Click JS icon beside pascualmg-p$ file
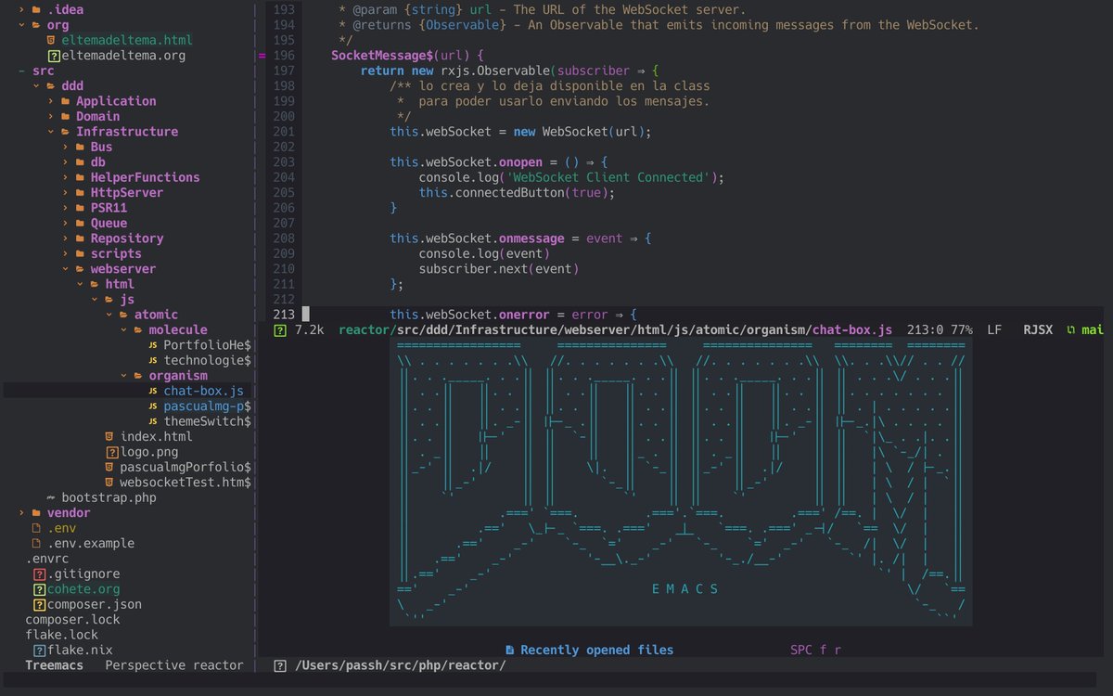Viewport: 1113px width, 696px height. point(153,406)
